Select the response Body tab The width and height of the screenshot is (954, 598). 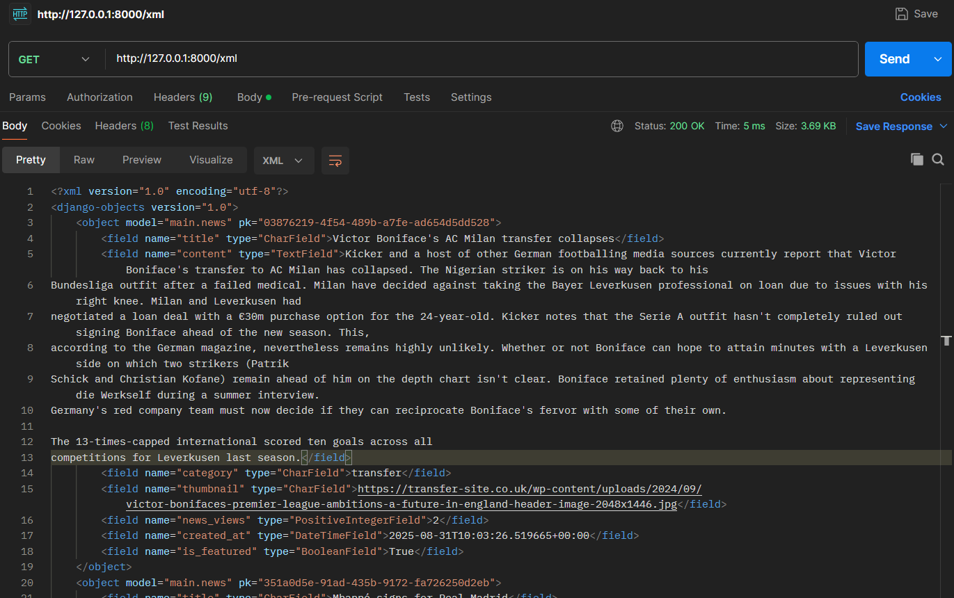[15, 126]
